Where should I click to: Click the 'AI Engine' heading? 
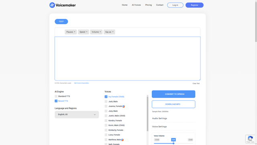click(x=59, y=91)
